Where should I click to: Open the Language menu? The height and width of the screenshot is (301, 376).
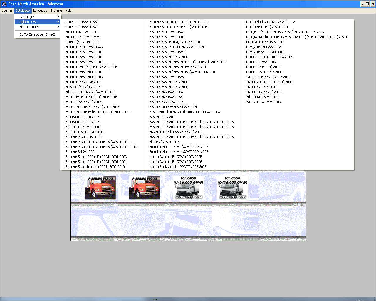[40, 11]
